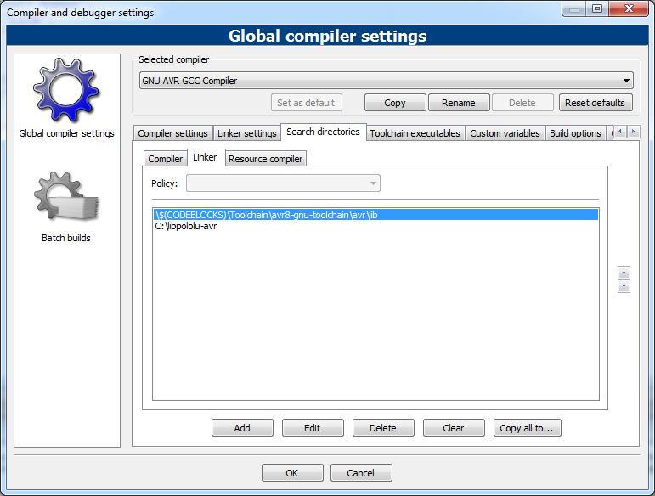This screenshot has width=655, height=496.
Task: Open the Custom variables tab
Action: (x=505, y=133)
